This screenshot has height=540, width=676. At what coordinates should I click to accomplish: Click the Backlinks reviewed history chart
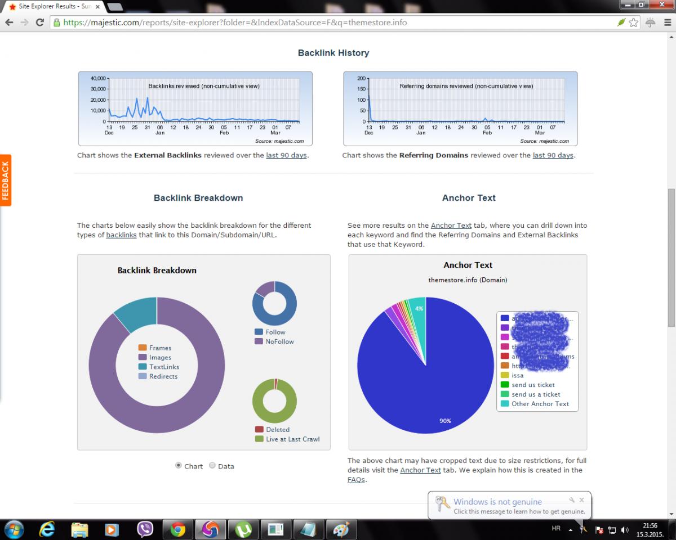(x=195, y=109)
